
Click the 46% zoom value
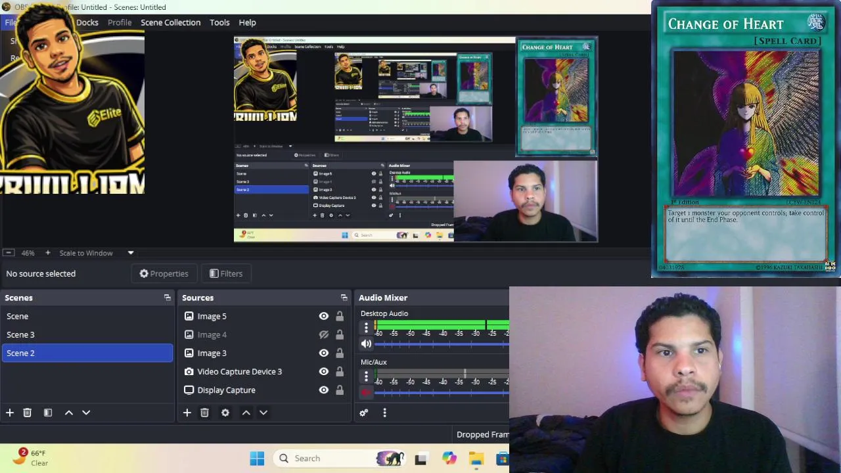28,253
